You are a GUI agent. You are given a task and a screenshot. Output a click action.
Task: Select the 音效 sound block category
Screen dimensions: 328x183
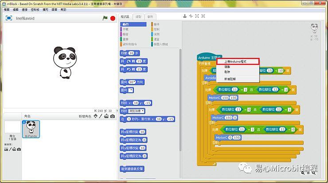pos(133,34)
